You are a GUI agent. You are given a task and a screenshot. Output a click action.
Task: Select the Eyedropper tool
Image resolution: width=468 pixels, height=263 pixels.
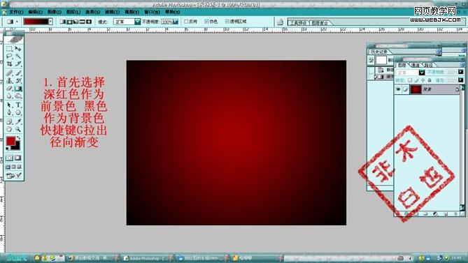(18, 121)
